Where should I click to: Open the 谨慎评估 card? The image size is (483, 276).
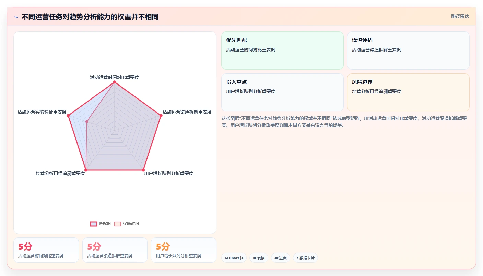pyautogui.click(x=408, y=51)
